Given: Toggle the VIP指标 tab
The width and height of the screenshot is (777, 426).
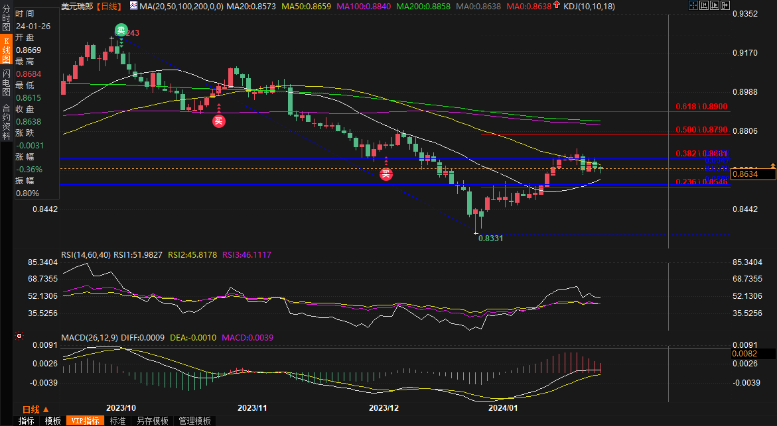Looking at the screenshot, I should [85, 421].
